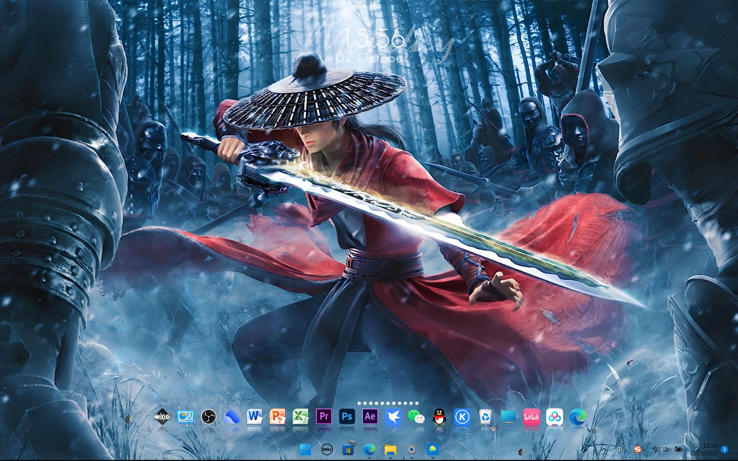
Task: Launch Microsoft Word from the dock
Action: [254, 416]
